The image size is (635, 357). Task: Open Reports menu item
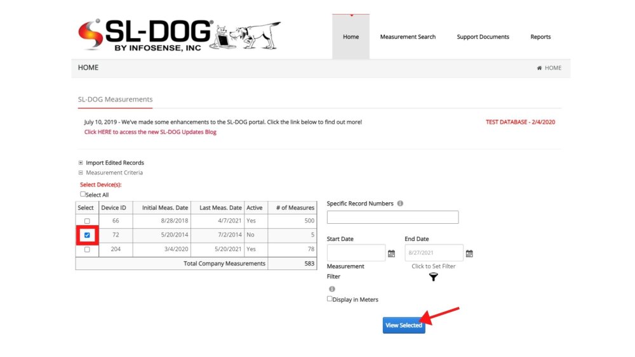pyautogui.click(x=540, y=37)
